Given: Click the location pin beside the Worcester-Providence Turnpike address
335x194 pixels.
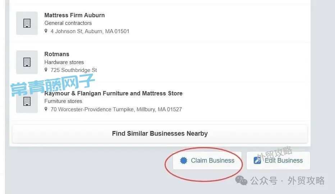Looking at the screenshot, I should [x=46, y=109].
